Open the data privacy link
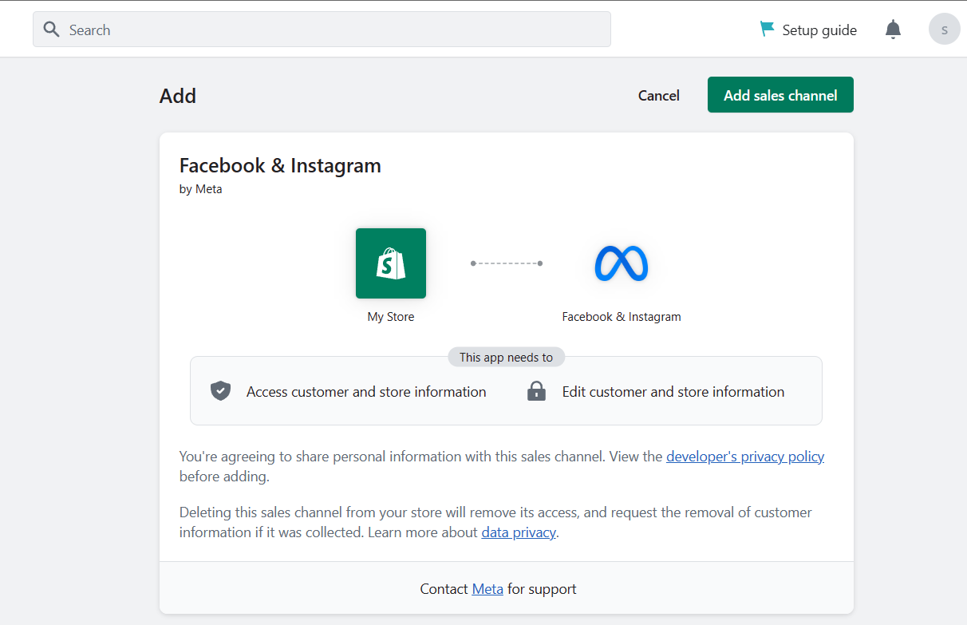Viewport: 967px width, 625px height. coord(519,532)
